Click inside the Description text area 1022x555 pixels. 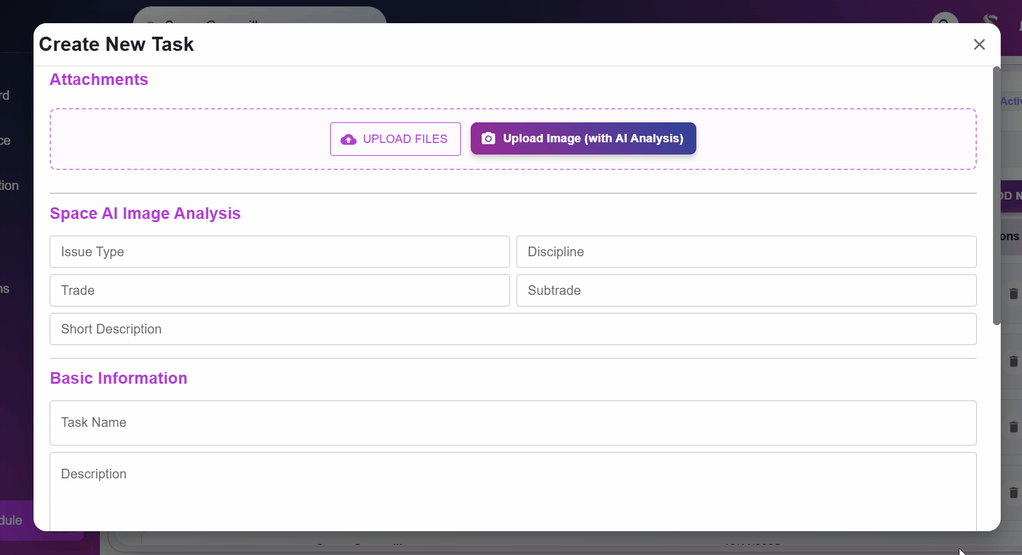click(513, 493)
